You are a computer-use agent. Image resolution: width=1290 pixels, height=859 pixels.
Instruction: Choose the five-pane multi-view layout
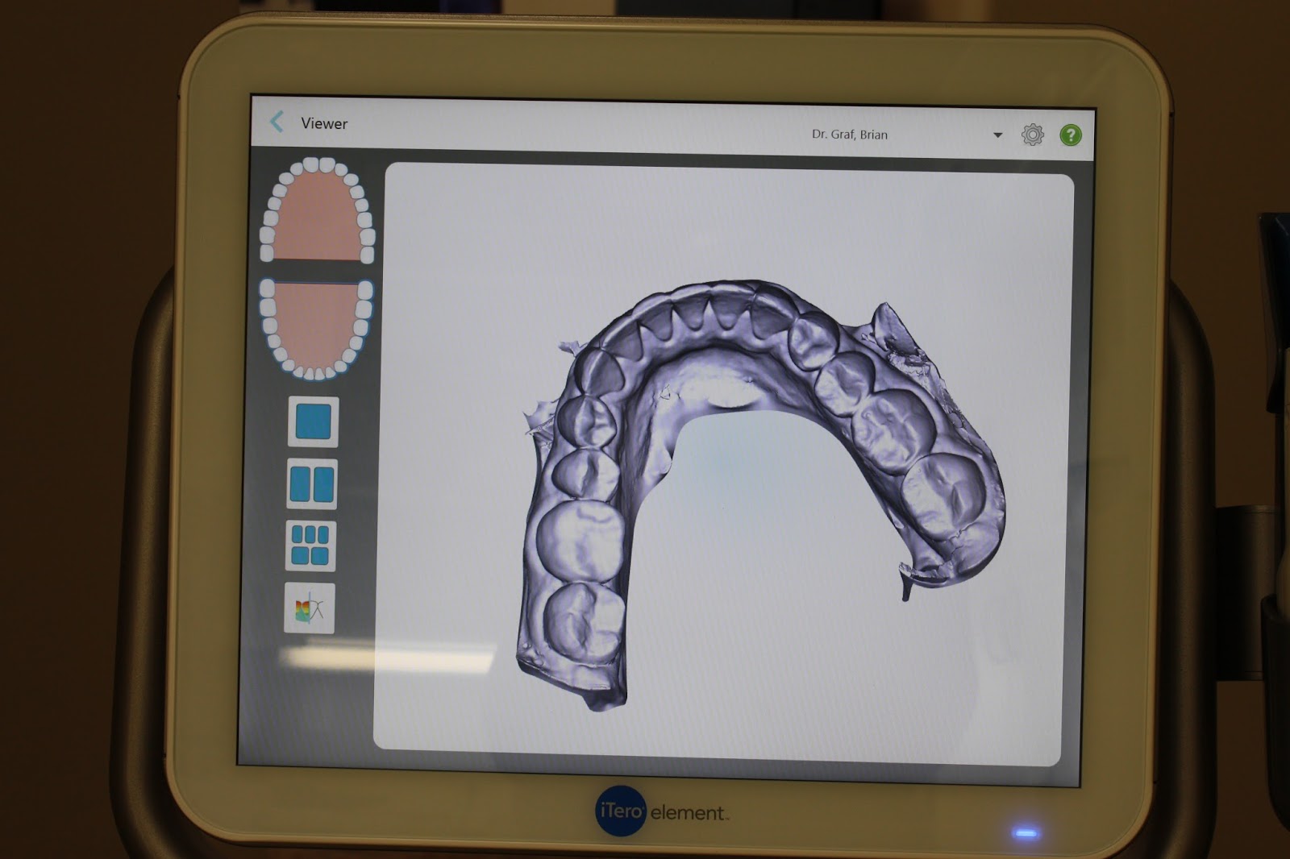pos(310,544)
